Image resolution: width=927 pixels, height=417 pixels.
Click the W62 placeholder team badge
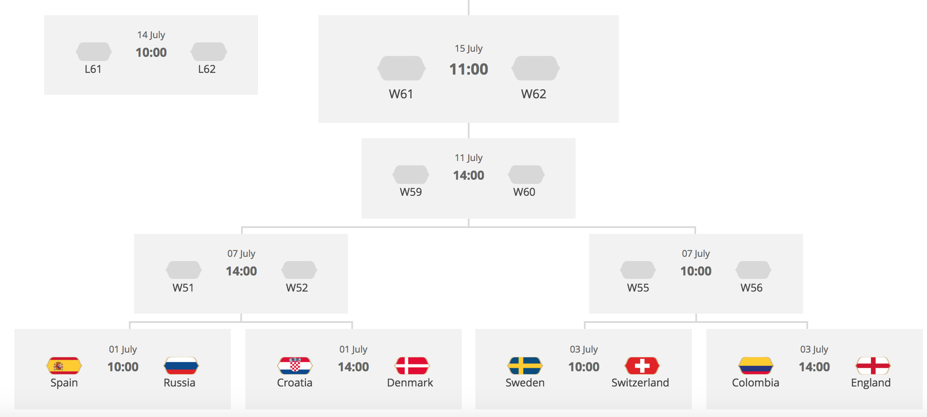[x=536, y=68]
